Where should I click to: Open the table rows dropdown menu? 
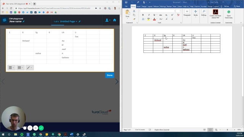(11, 68)
